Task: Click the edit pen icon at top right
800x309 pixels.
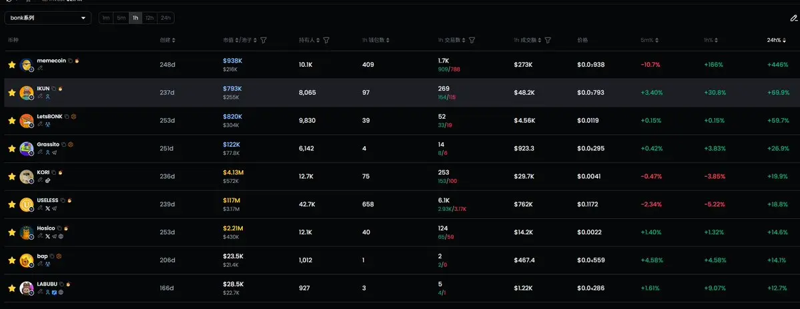Action: tap(793, 18)
